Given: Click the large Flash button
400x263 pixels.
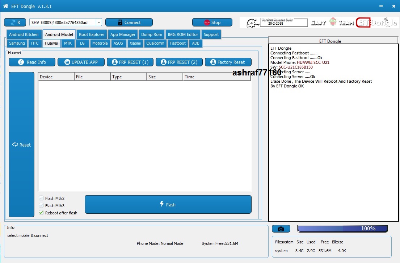Looking at the screenshot, I should [168, 205].
